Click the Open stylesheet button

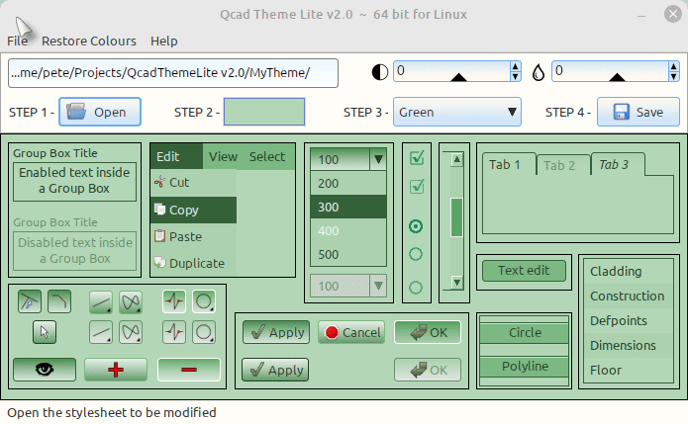coord(98,112)
